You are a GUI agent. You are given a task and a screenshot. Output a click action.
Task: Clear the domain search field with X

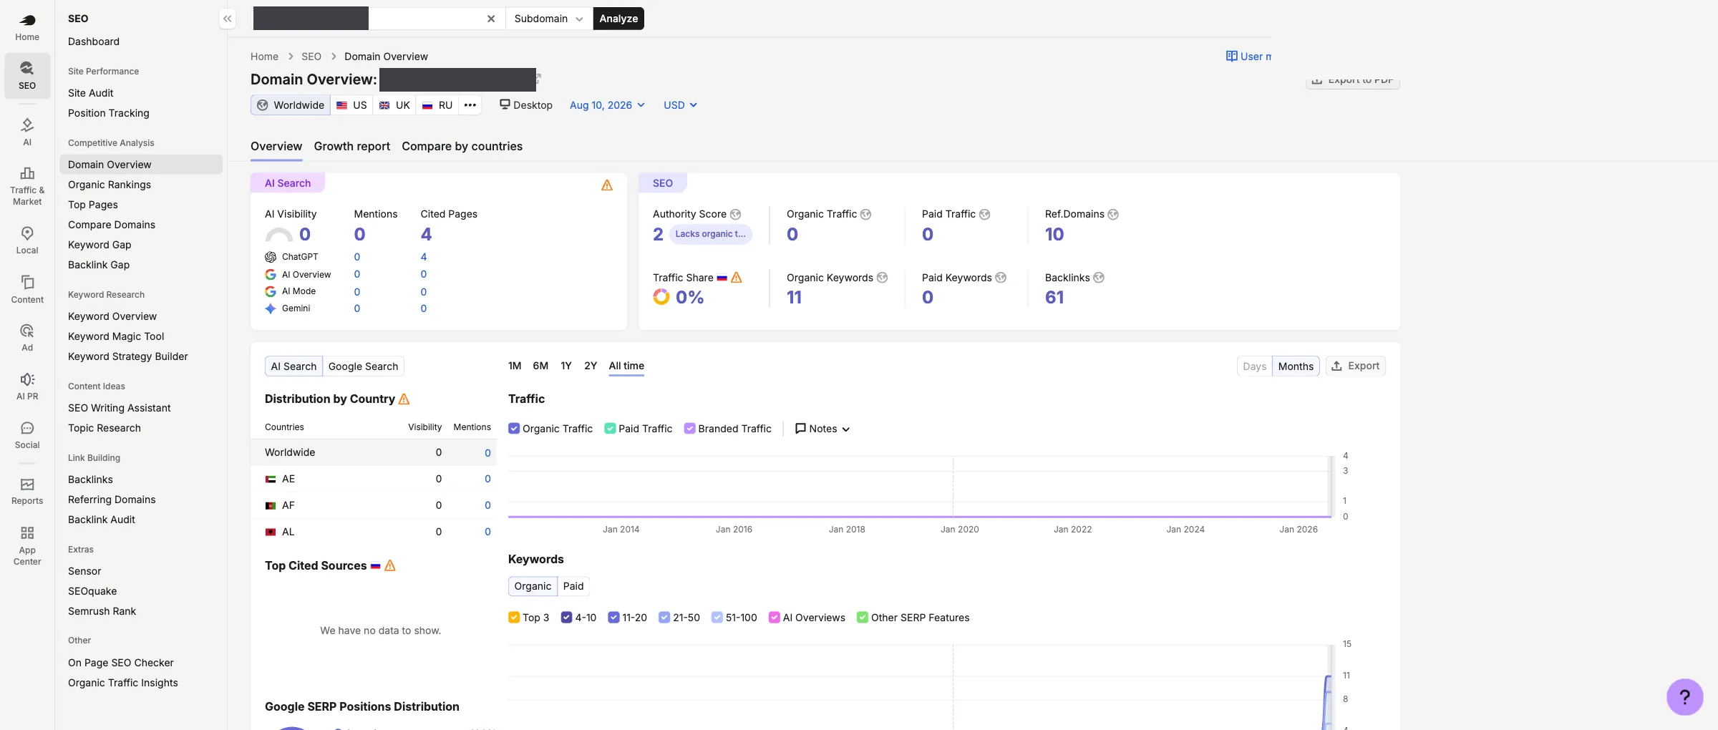click(491, 19)
